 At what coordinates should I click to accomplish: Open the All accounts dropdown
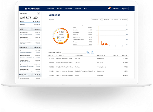96,19
